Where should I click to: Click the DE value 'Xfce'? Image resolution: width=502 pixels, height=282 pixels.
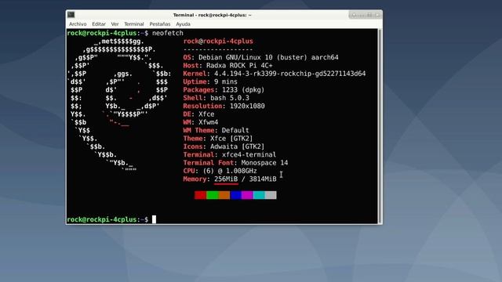pos(206,114)
